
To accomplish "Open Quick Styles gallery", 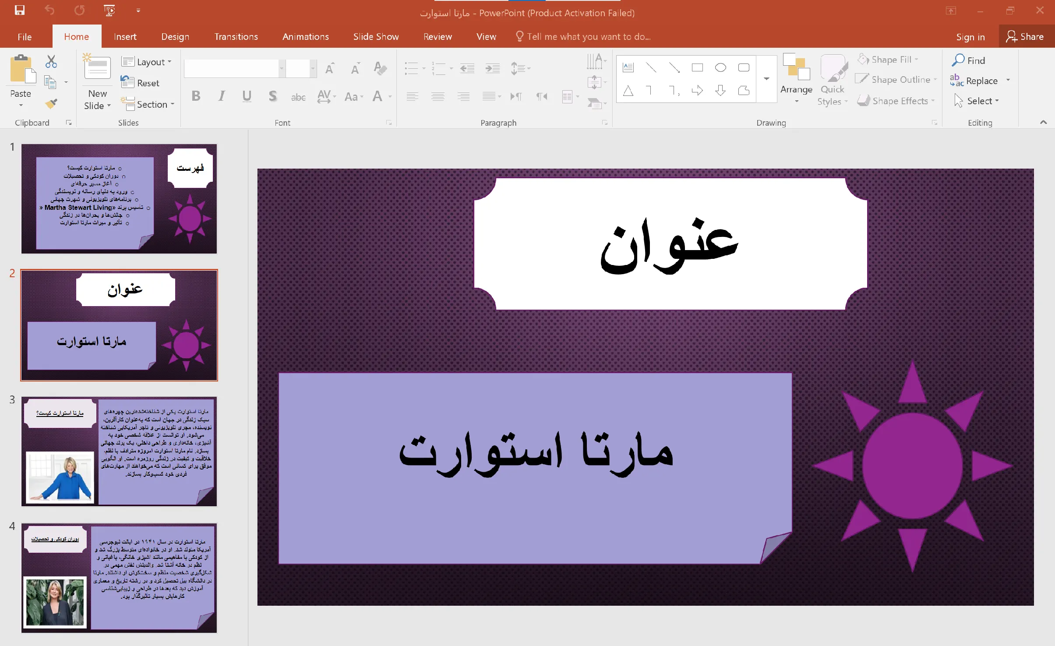I will tap(833, 80).
